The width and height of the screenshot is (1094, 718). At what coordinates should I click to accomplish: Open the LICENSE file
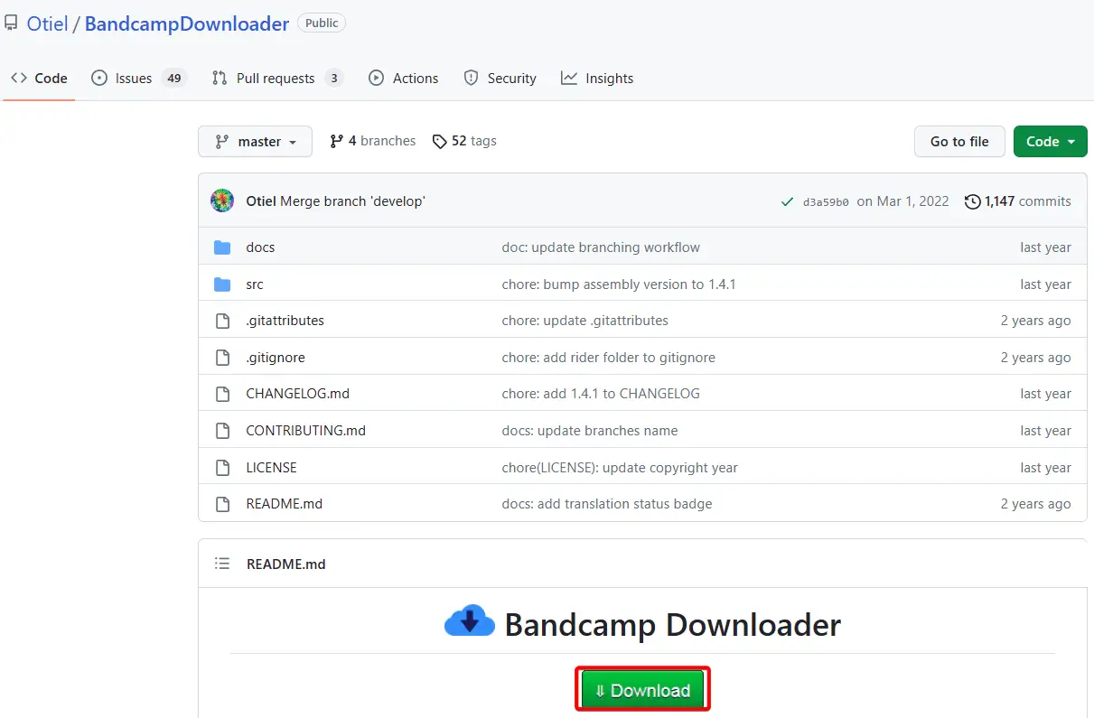[271, 468]
